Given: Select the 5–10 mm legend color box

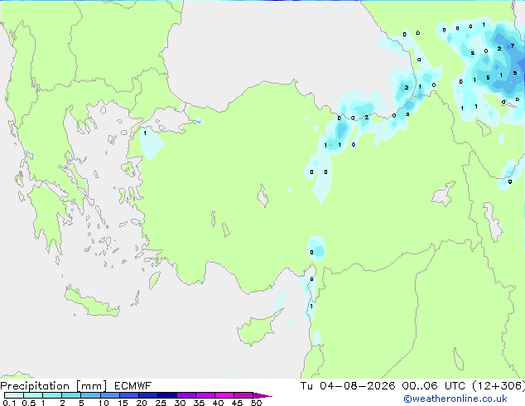Looking at the screenshot, I should point(90,395).
